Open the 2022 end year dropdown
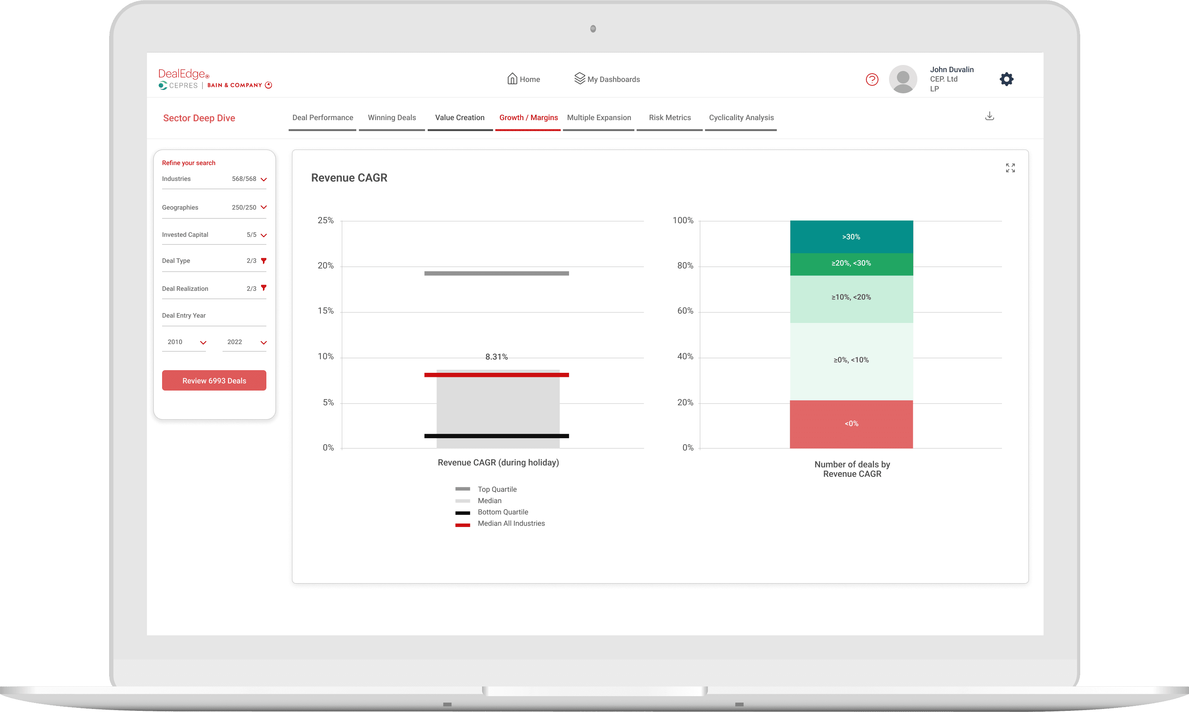This screenshot has height=712, width=1189. (263, 343)
